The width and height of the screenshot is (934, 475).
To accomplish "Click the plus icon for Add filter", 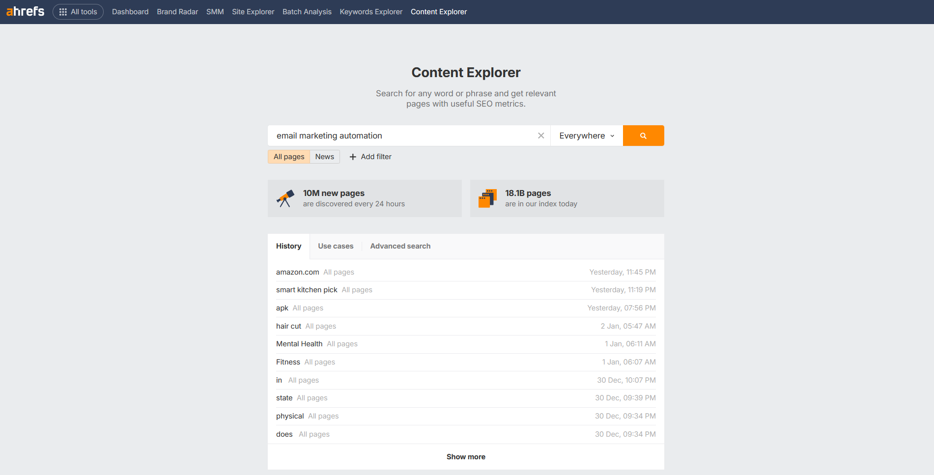I will 353,157.
